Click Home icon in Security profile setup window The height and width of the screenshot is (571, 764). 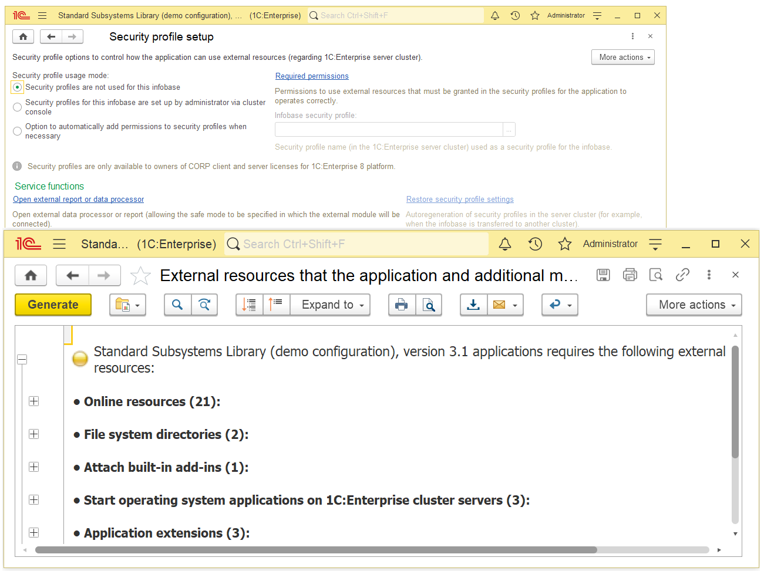click(x=23, y=37)
